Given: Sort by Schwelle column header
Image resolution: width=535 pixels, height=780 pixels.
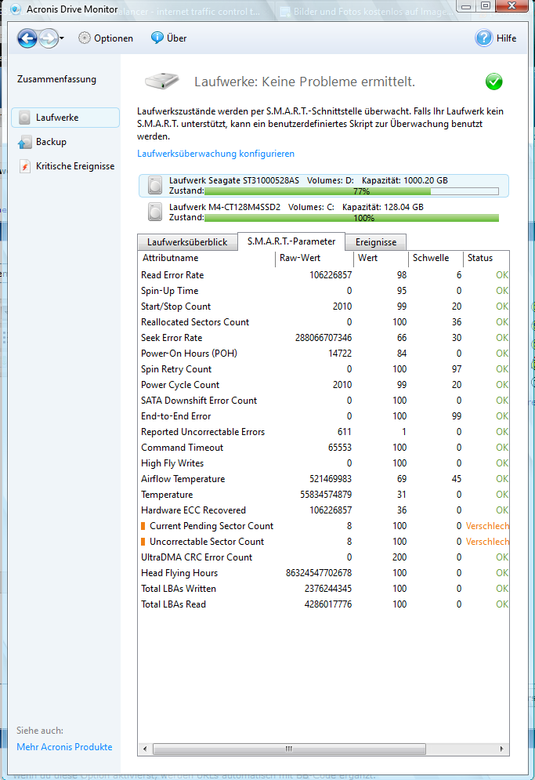Looking at the screenshot, I should pyautogui.click(x=436, y=258).
